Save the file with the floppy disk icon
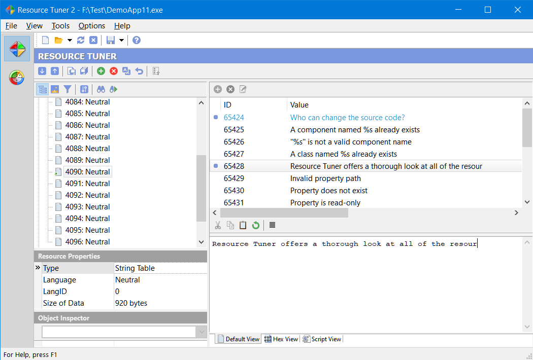 coord(111,40)
